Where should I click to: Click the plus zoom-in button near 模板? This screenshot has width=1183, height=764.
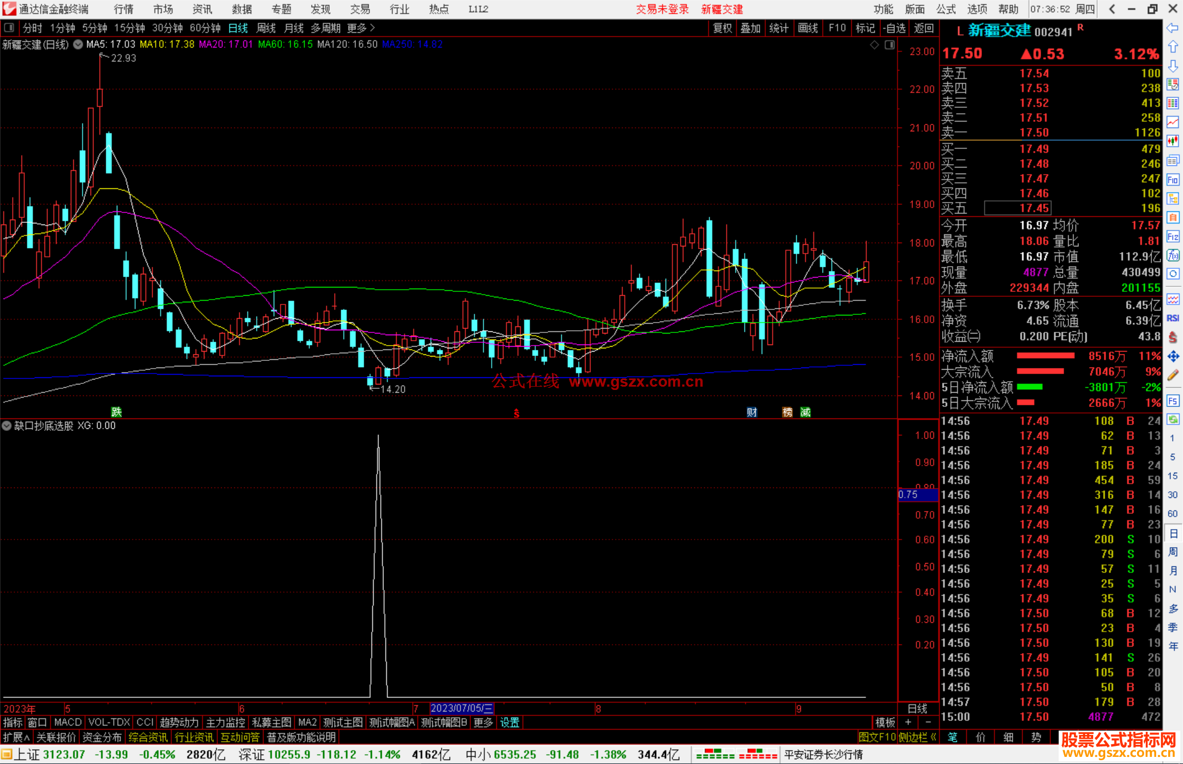click(908, 722)
